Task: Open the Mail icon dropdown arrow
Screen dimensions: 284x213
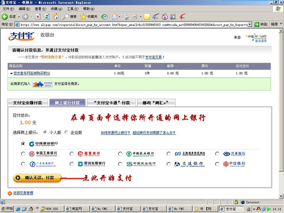Action: [x=119, y=17]
